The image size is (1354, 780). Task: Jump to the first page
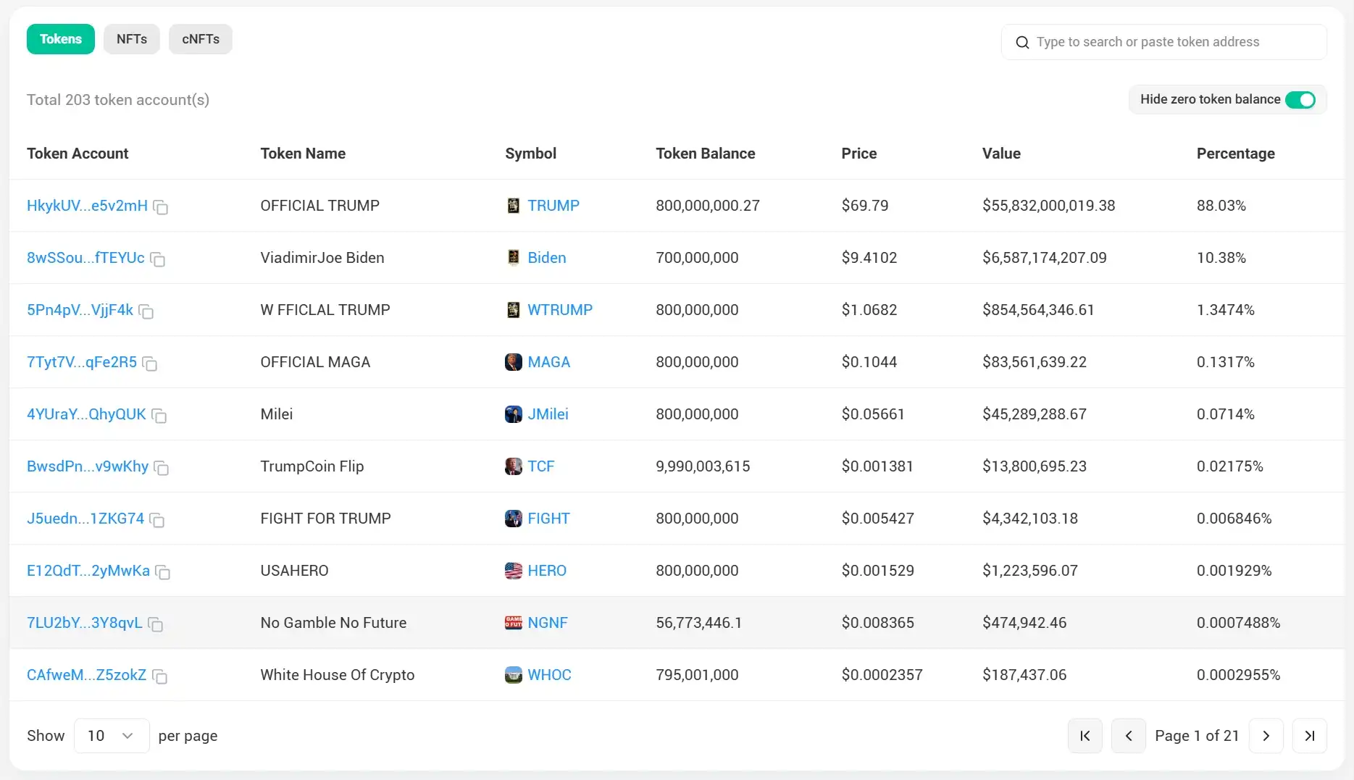[x=1085, y=736]
